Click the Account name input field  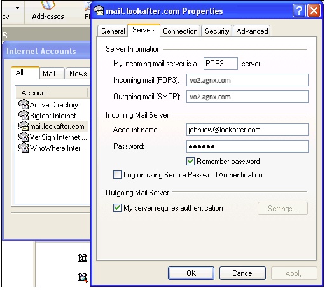247,130
